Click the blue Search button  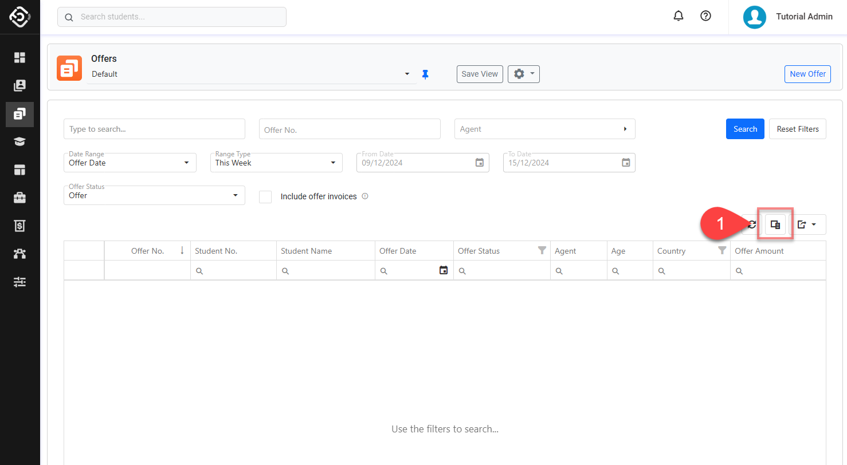pos(745,129)
